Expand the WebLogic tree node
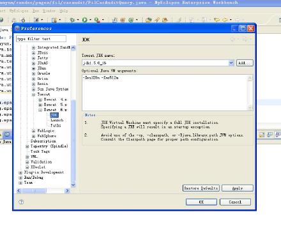Viewport: 281px width, 235px height. [x=33, y=131]
